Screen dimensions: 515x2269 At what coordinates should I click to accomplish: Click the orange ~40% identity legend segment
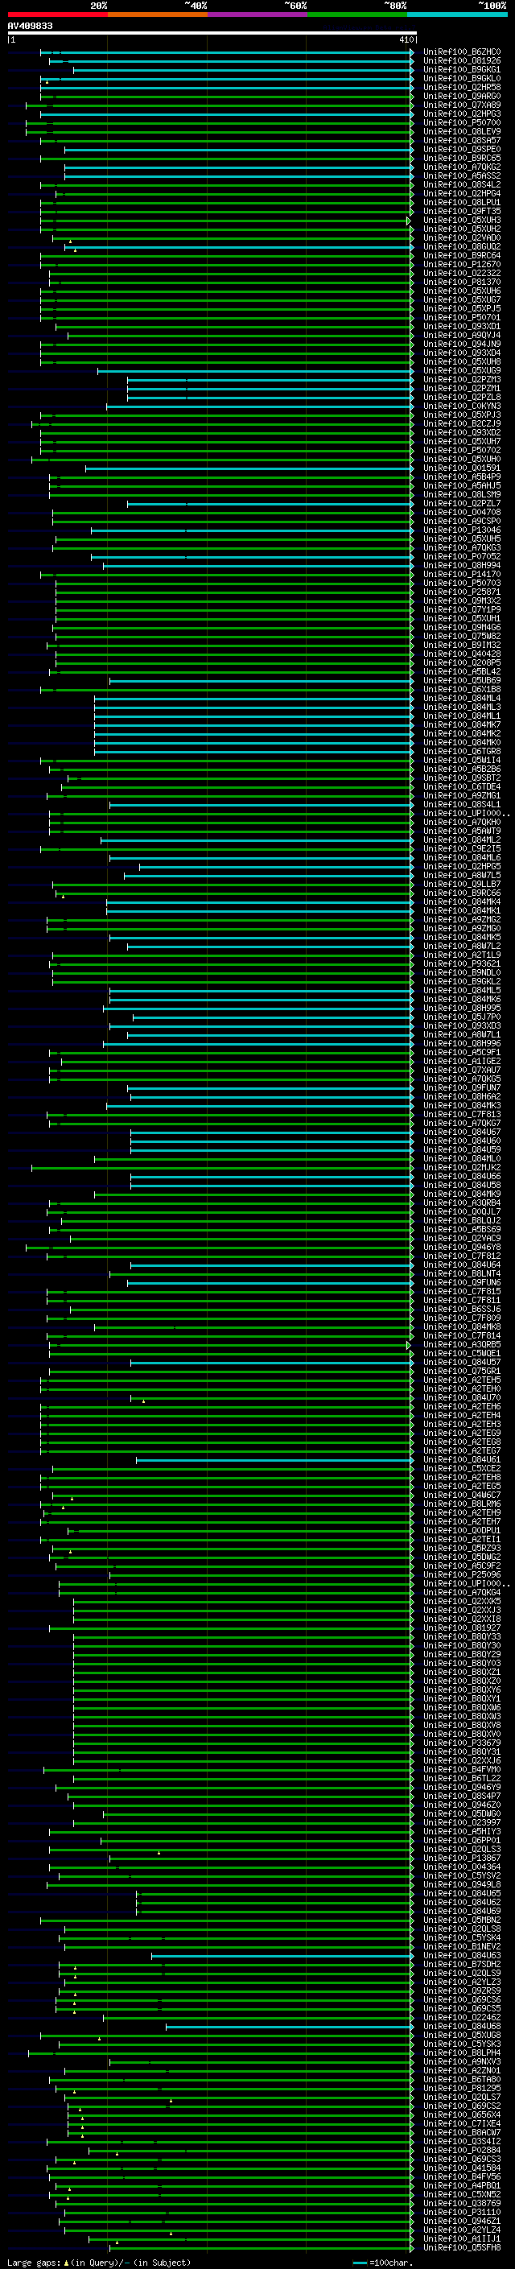(x=158, y=14)
